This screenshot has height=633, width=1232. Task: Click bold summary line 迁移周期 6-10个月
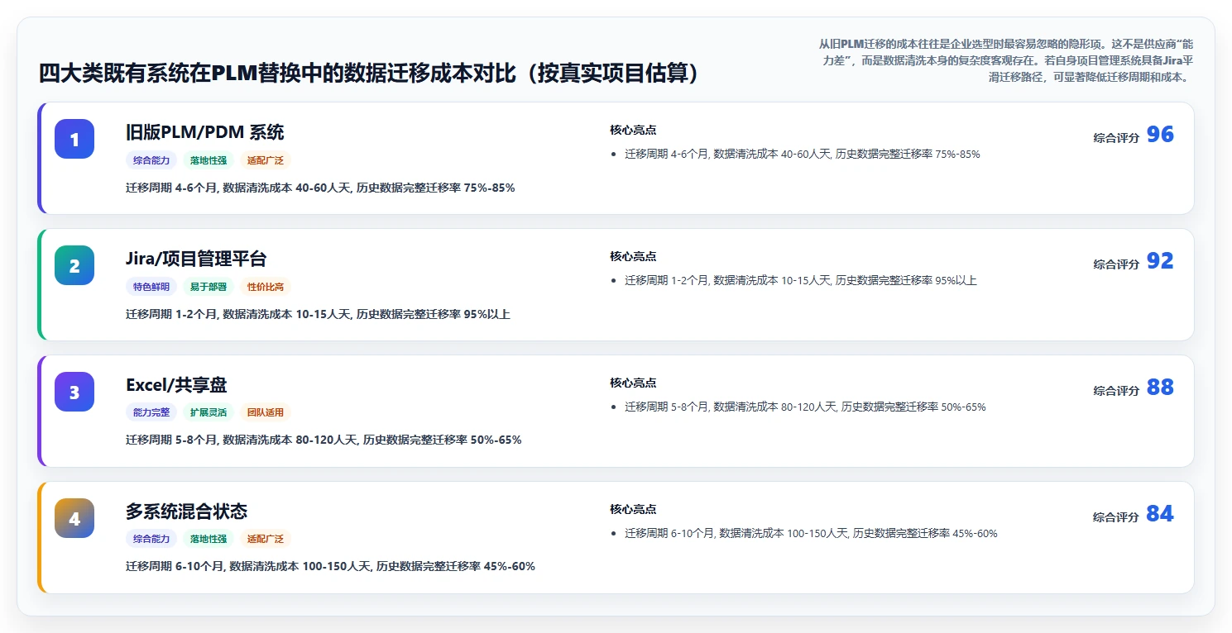tap(330, 566)
